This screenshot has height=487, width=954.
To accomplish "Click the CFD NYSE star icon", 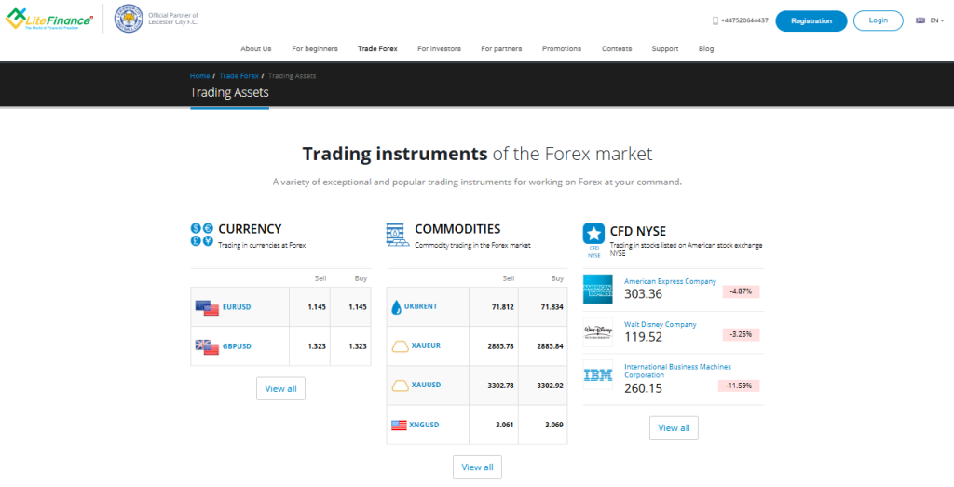I will coord(593,233).
